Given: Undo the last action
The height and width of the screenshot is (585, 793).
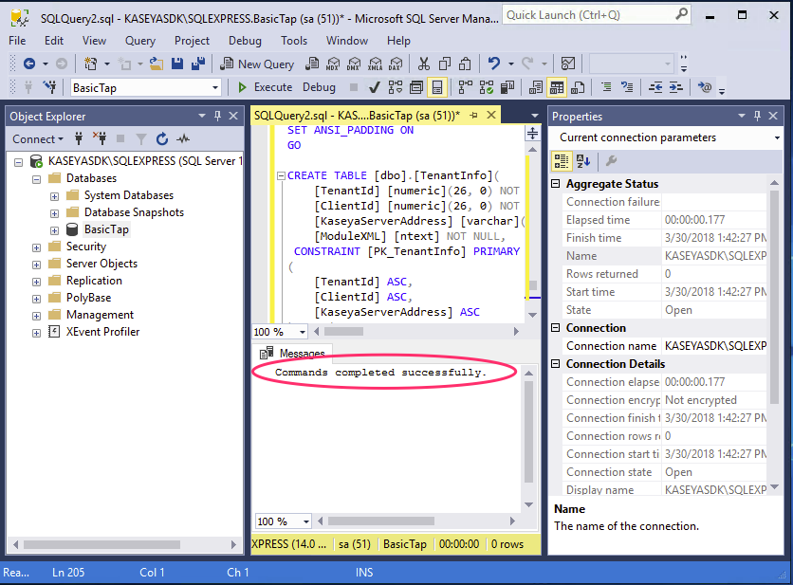Looking at the screenshot, I should tap(493, 64).
